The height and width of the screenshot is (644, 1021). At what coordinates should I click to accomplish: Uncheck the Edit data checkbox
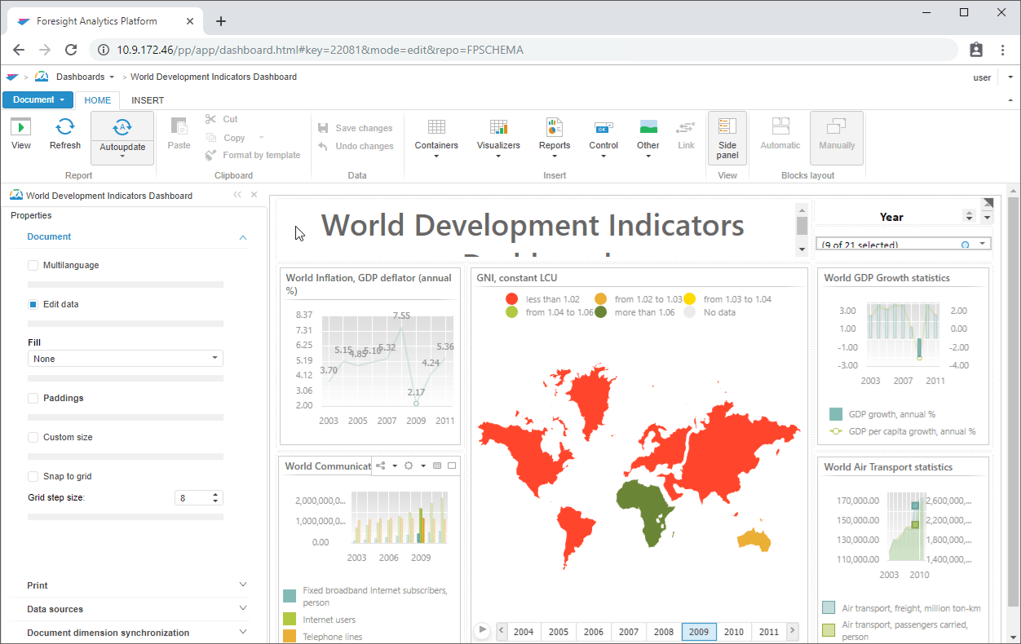33,304
